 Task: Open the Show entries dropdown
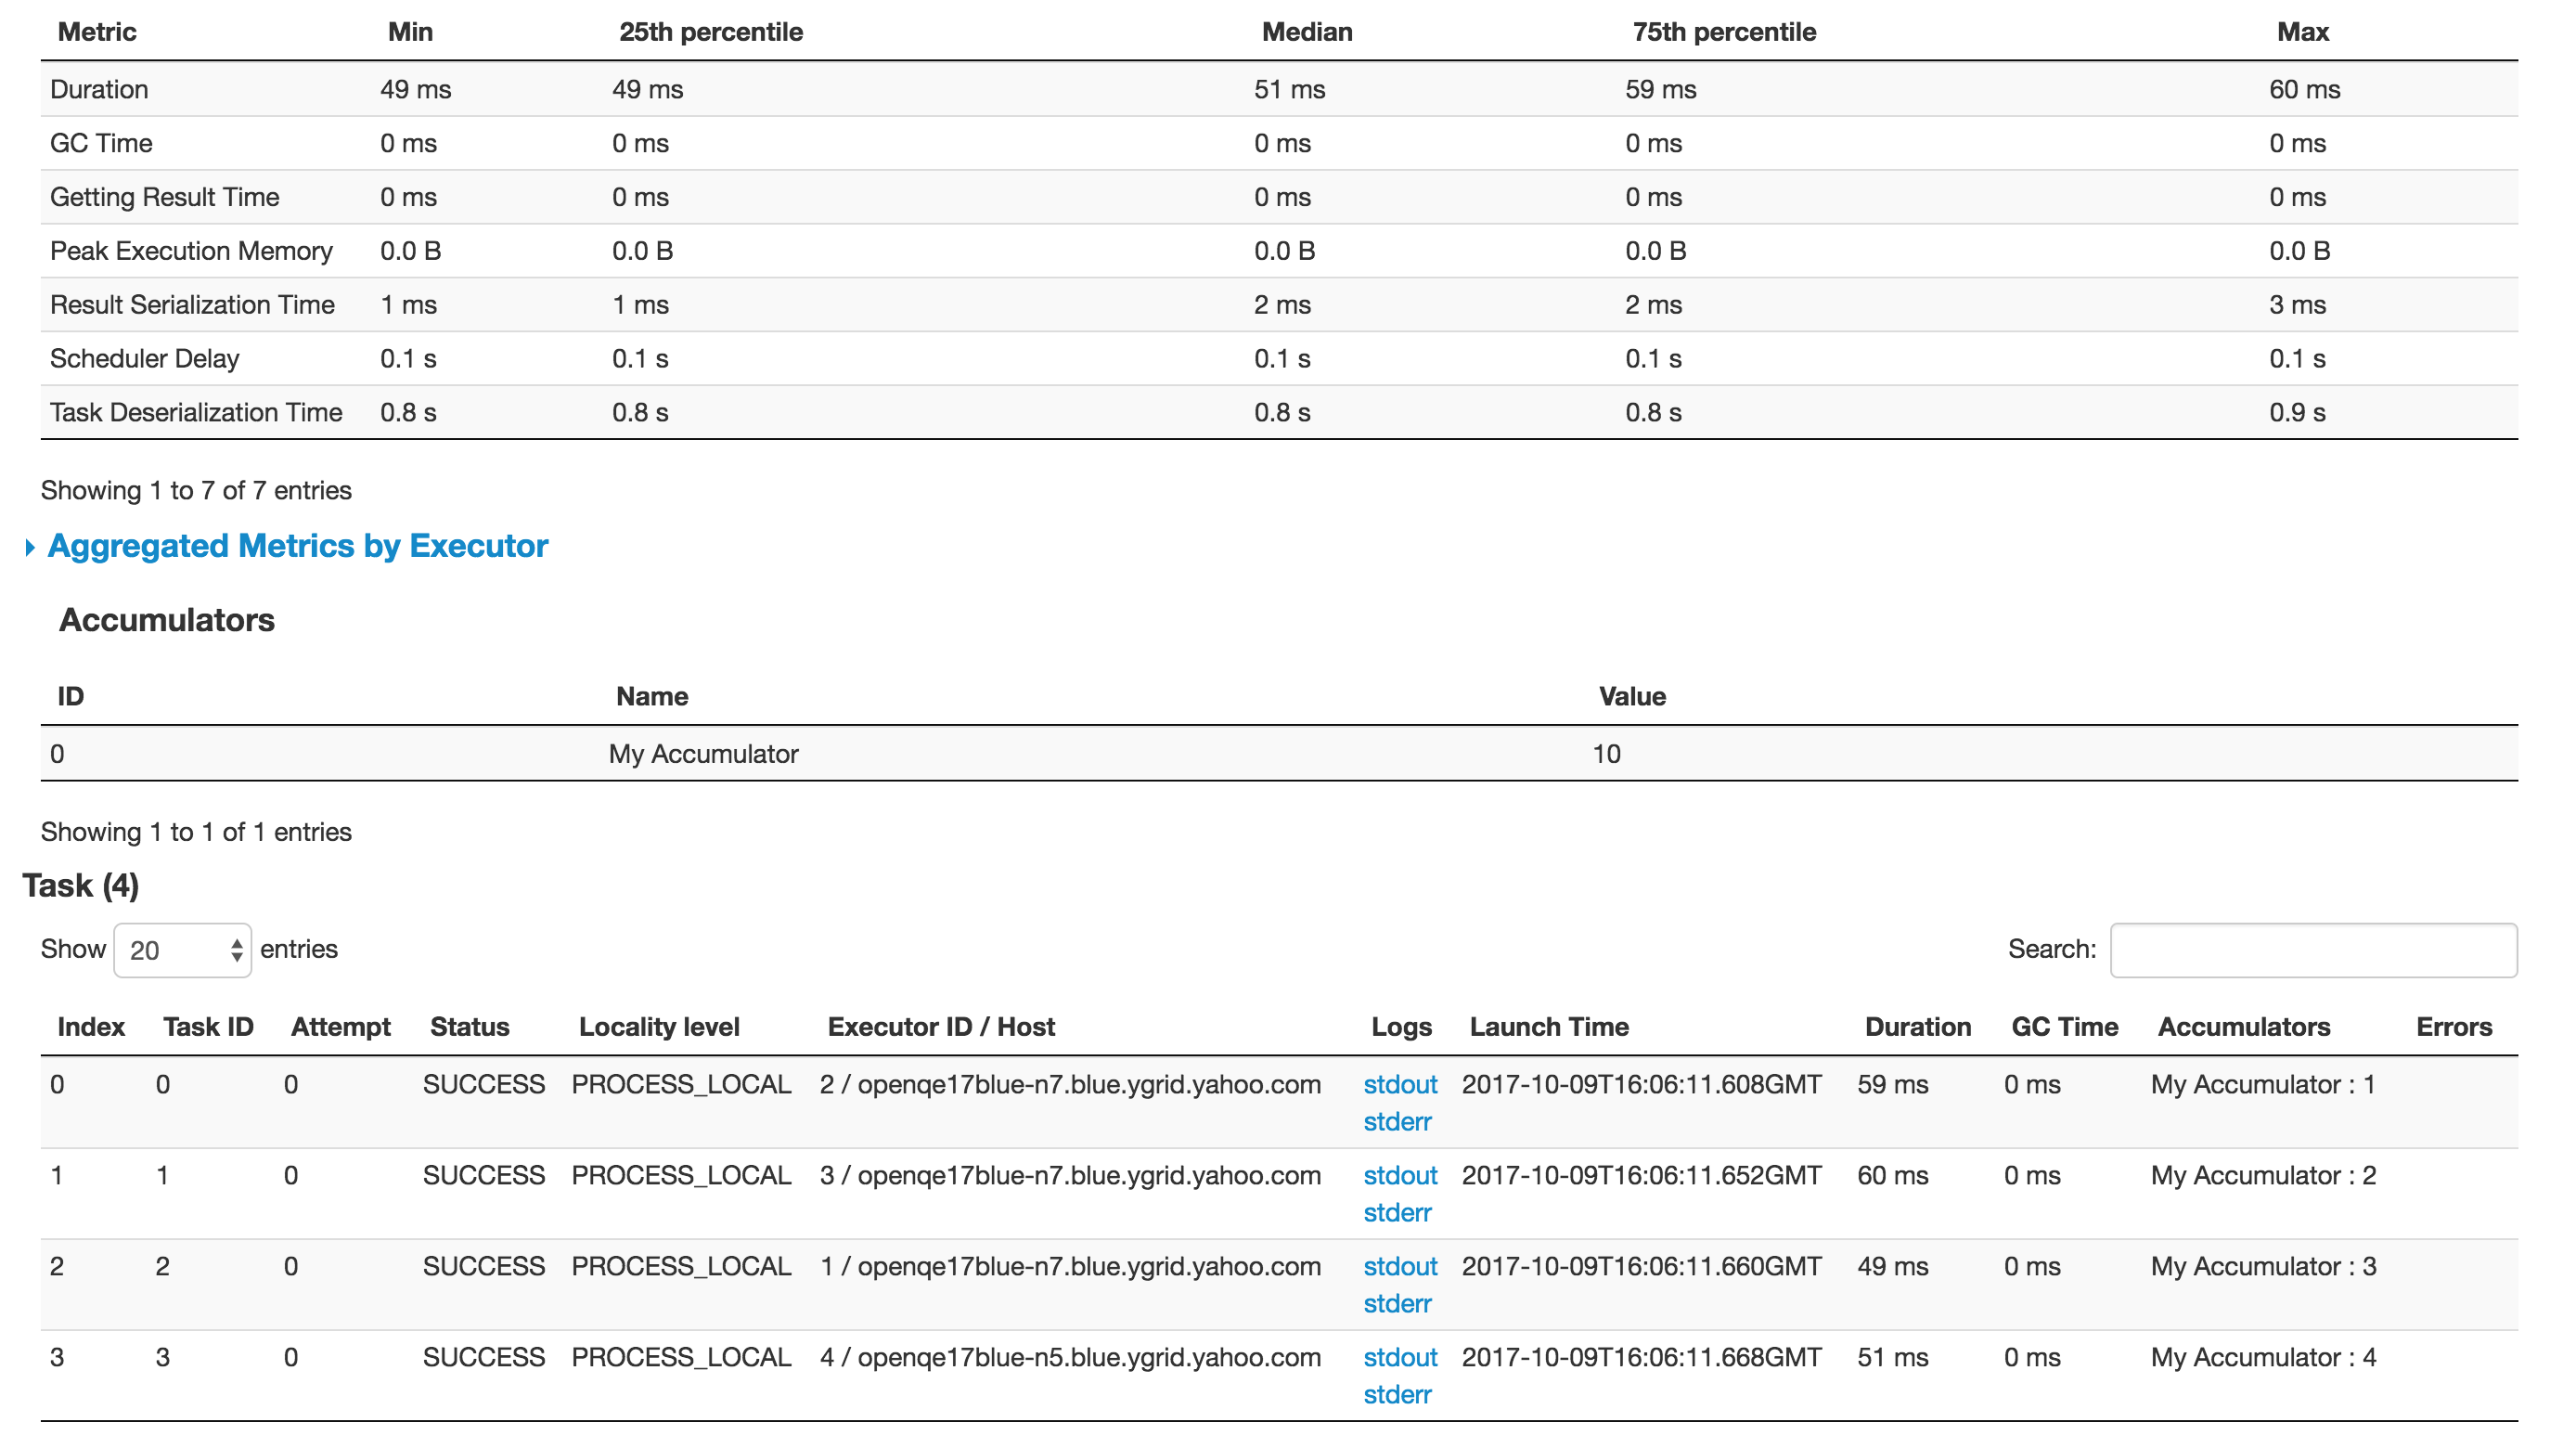click(183, 950)
